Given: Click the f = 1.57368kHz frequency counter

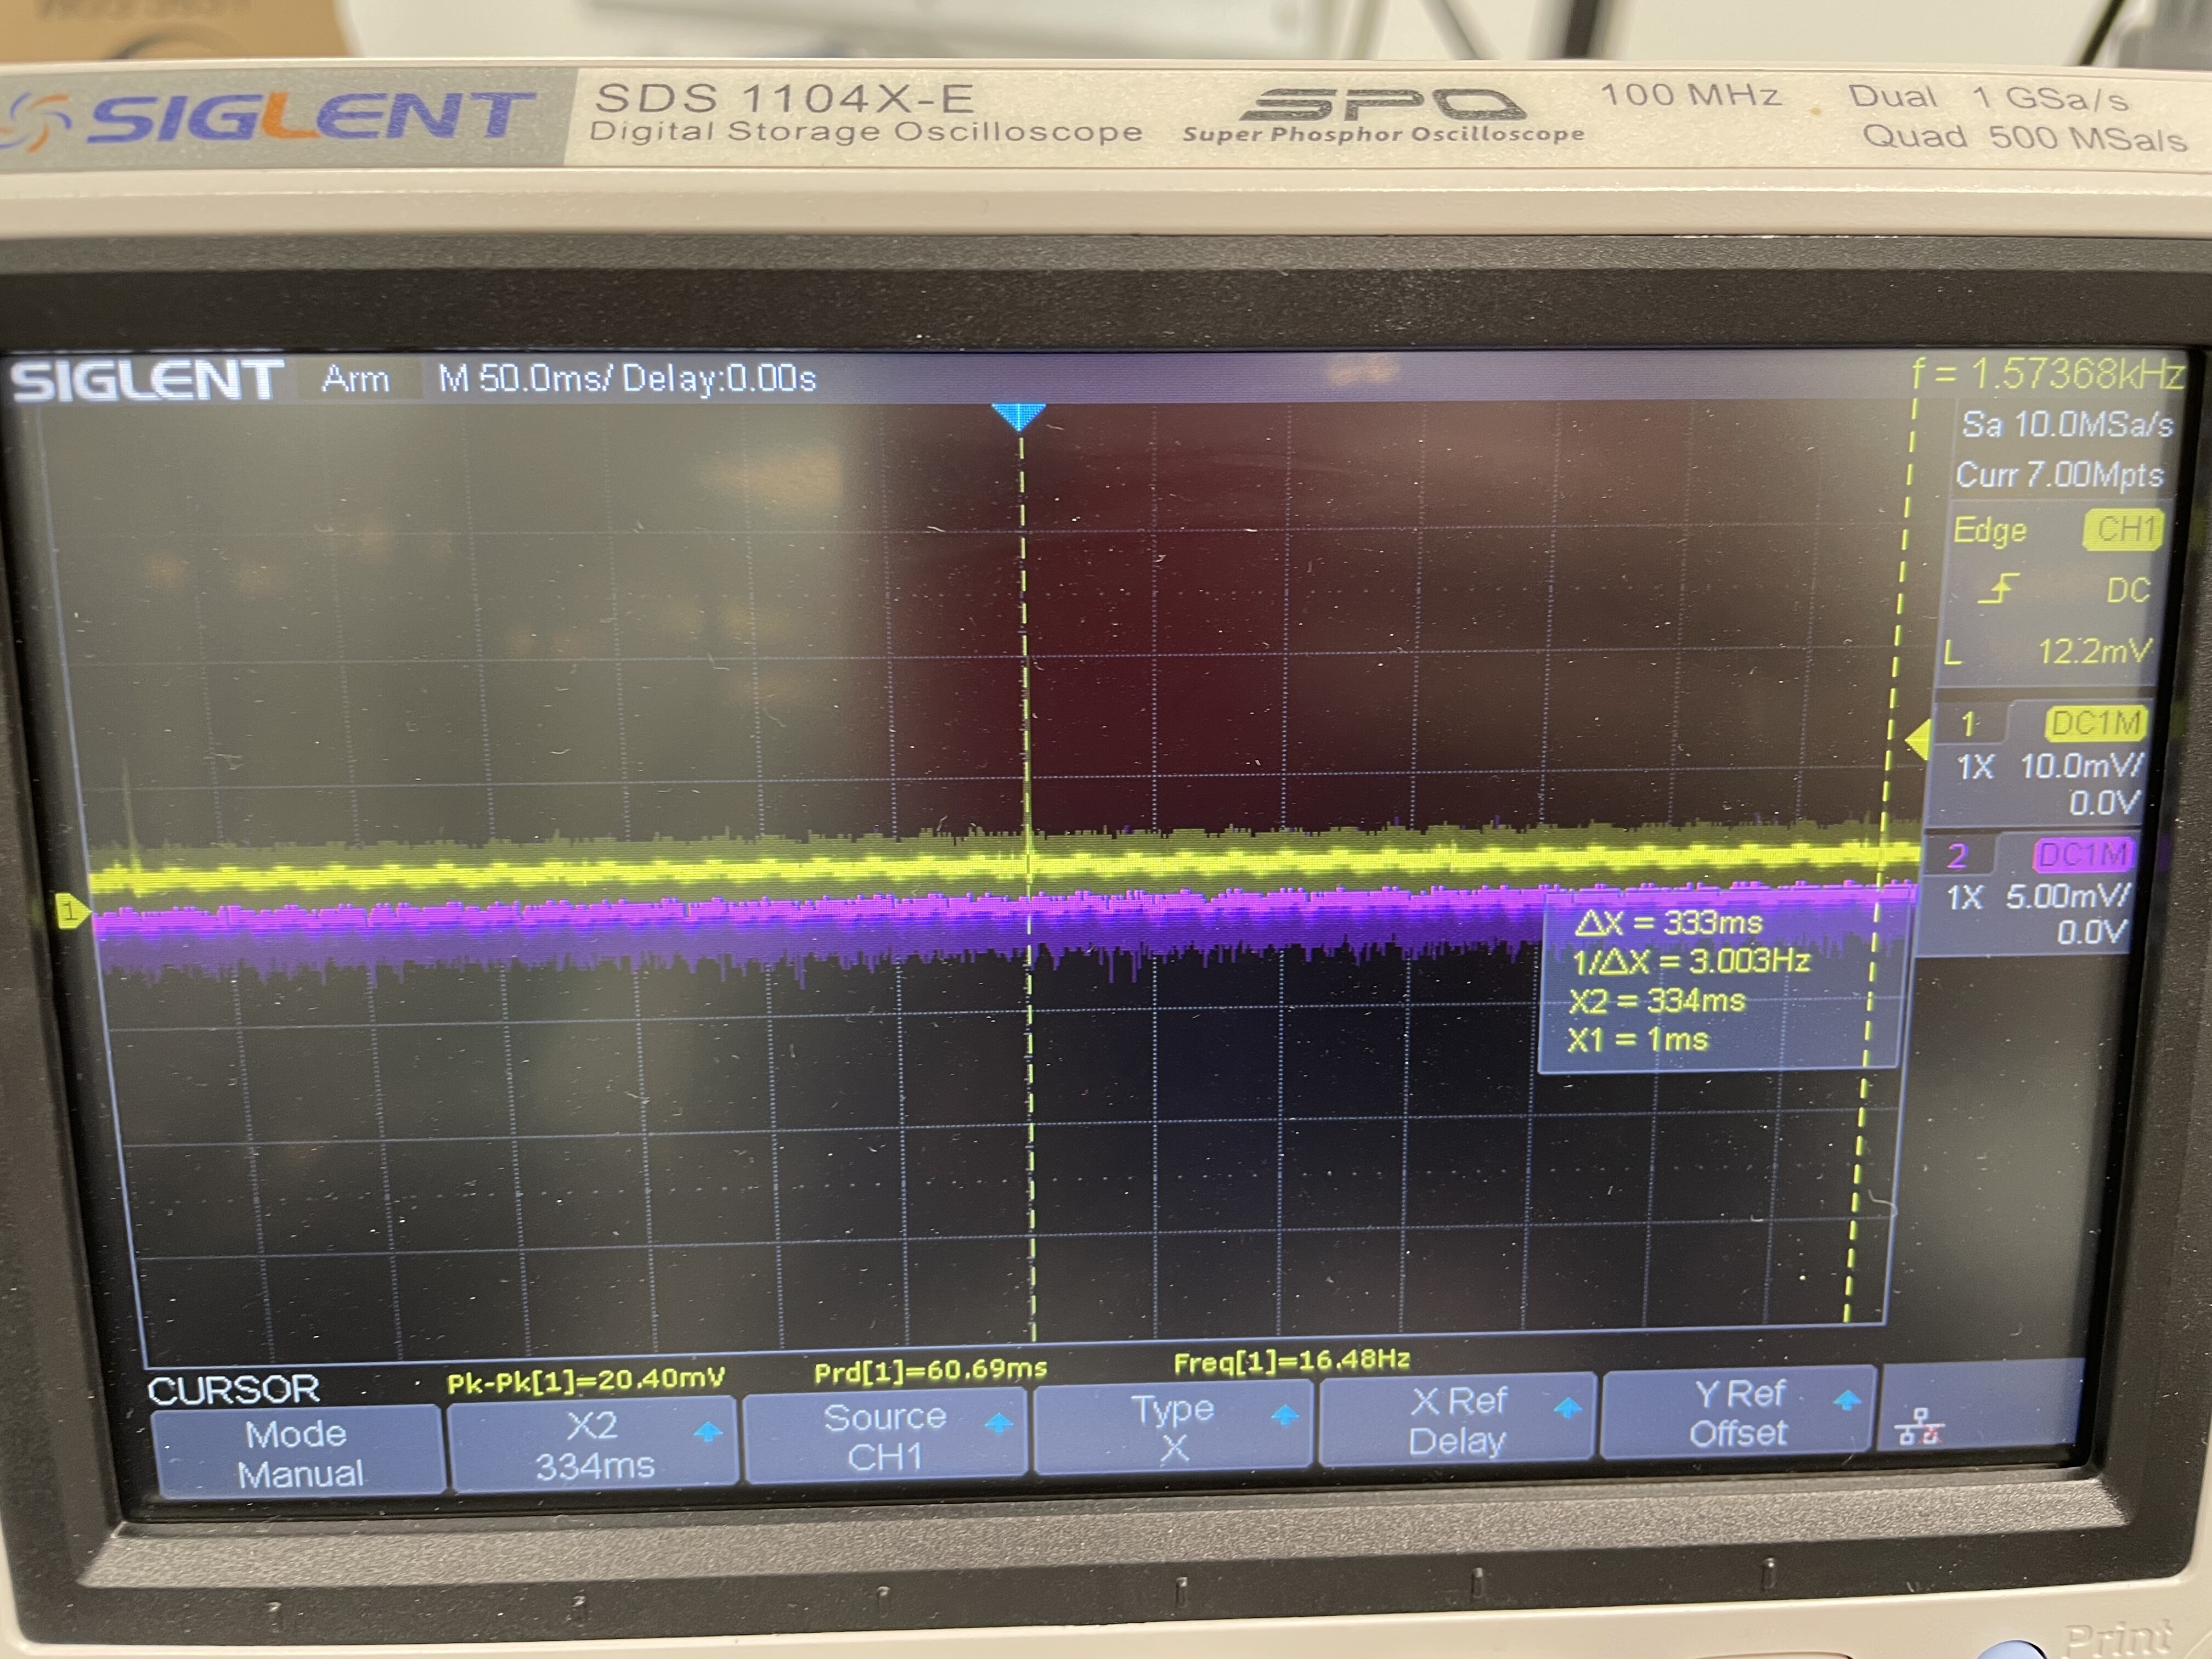Looking at the screenshot, I should pos(2046,374).
